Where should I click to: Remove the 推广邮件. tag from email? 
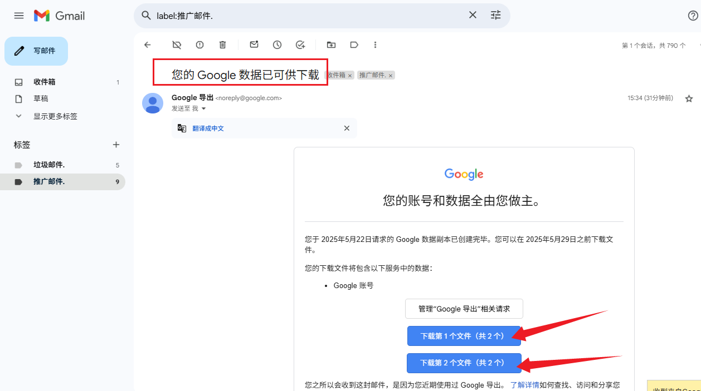pos(391,76)
